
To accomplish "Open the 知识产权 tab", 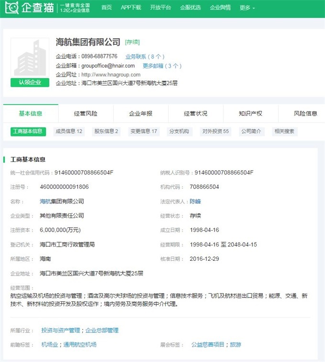I will coord(250,114).
